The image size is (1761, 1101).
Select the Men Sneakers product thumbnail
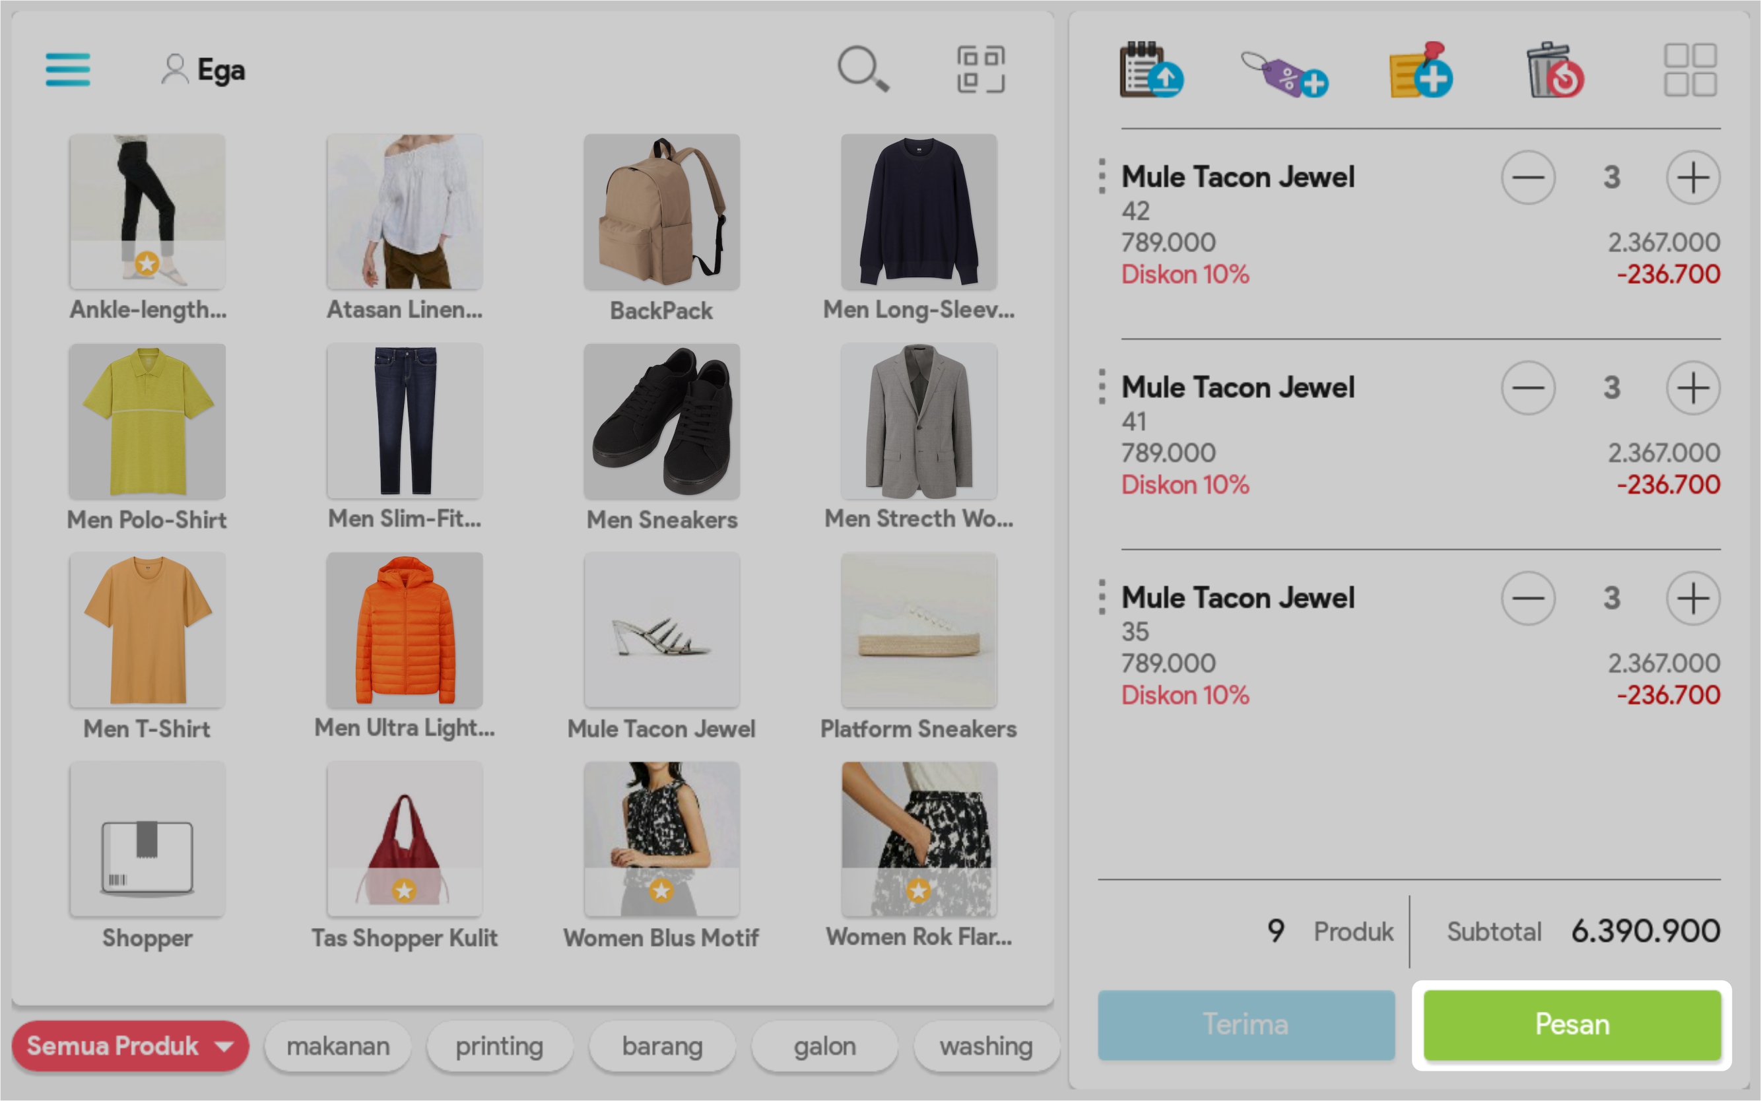point(661,422)
